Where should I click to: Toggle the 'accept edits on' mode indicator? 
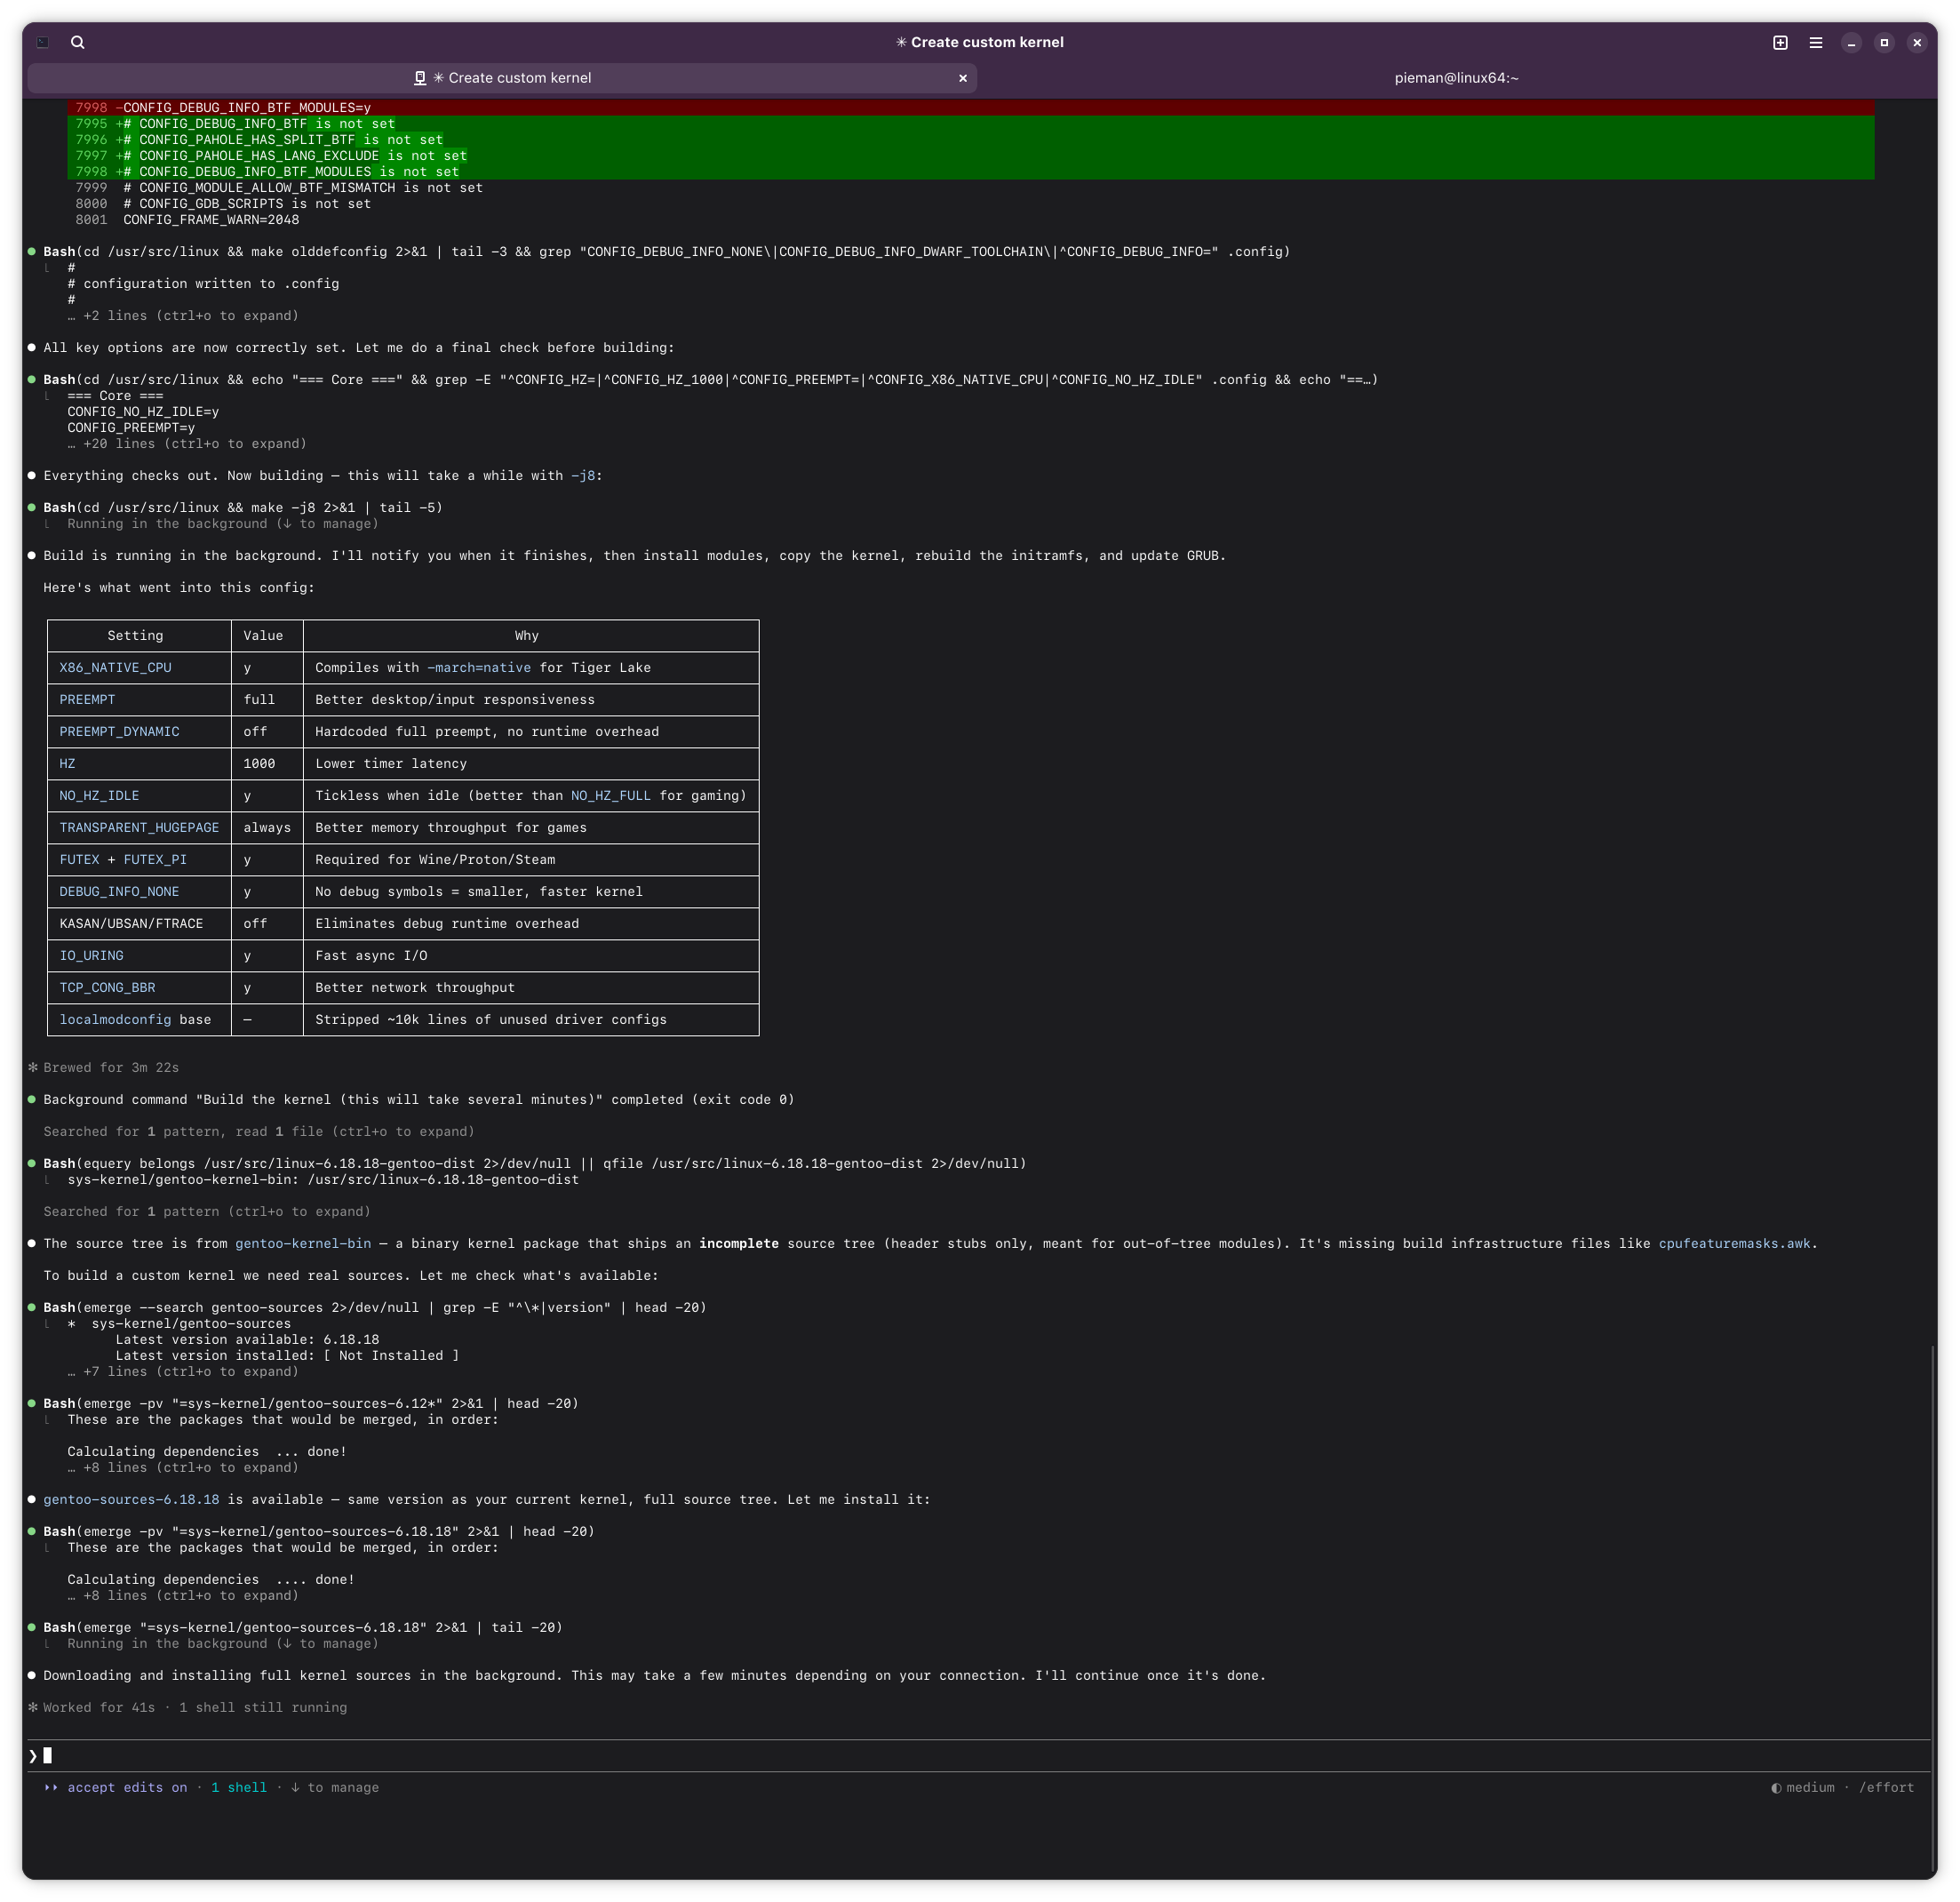(127, 1788)
